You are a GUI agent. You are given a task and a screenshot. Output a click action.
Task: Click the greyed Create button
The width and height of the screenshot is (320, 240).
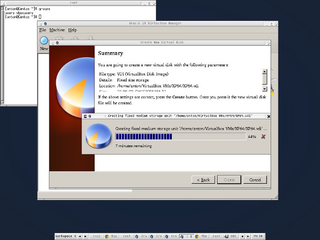pos(229,180)
